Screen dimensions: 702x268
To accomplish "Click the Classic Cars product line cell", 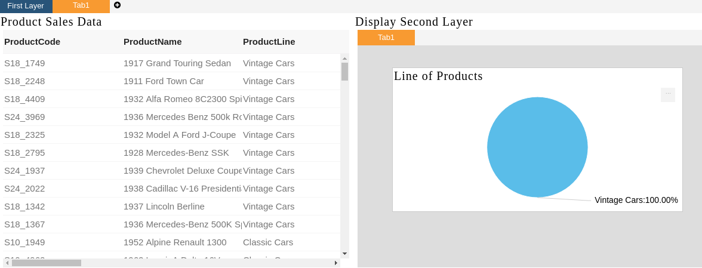I will click(268, 242).
